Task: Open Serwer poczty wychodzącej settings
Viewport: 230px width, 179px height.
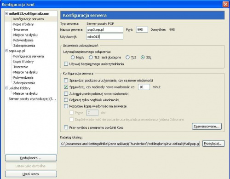Action: point(32,99)
